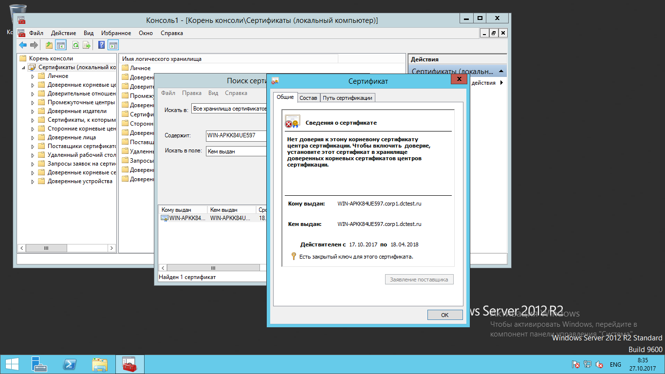Click console tree horizontal scrollbar thumb
The height and width of the screenshot is (374, 665).
click(46, 248)
